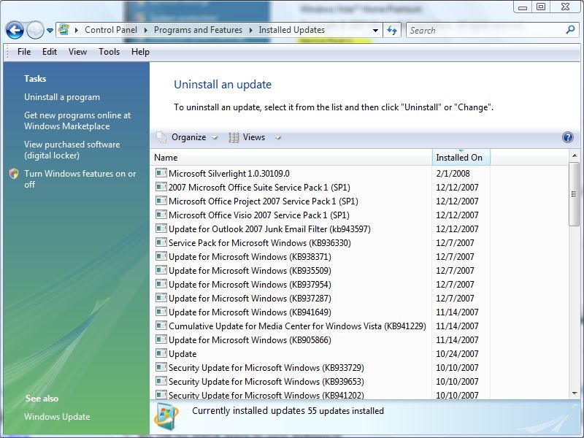Click the Views toolbar icon
Image resolution: width=584 pixels, height=438 pixels.
234,137
